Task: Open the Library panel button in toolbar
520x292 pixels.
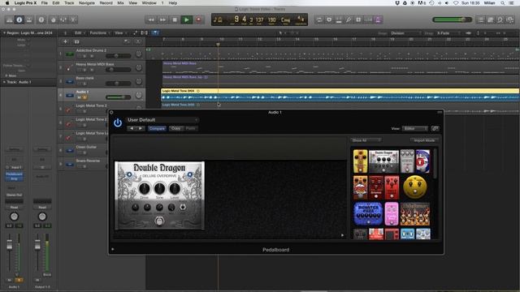Action: coord(9,19)
